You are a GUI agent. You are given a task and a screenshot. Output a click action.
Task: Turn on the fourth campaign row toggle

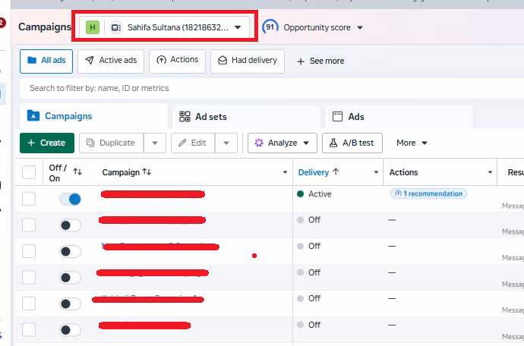coord(70,278)
